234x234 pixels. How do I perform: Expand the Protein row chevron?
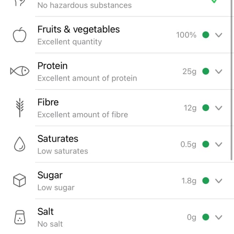(219, 71)
